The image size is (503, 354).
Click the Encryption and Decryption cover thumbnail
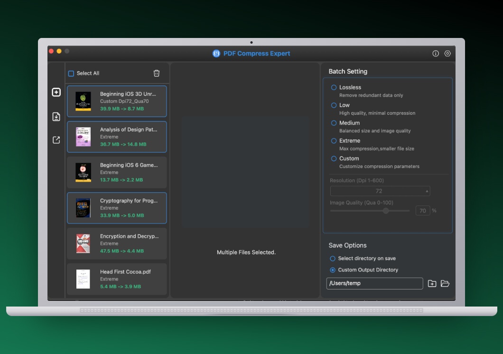[83, 244]
